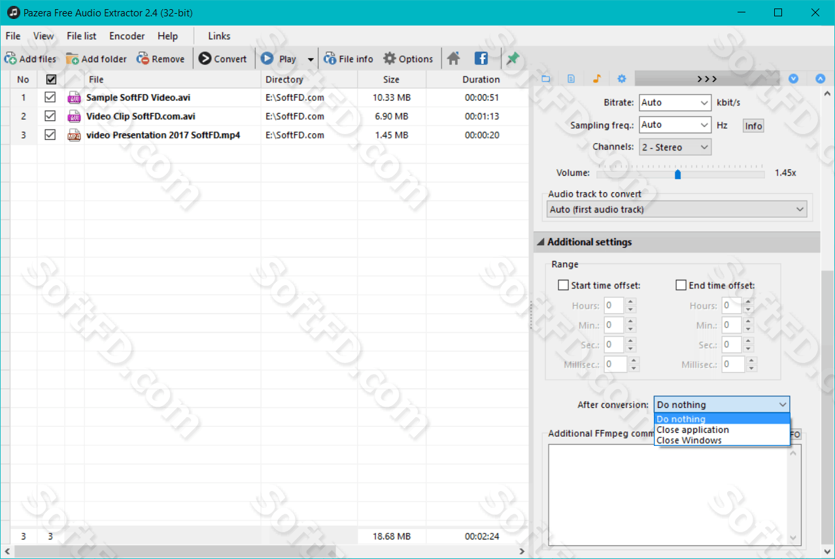Screen dimensions: 835x559
Task: Open the music note tab icon
Action: (596, 79)
